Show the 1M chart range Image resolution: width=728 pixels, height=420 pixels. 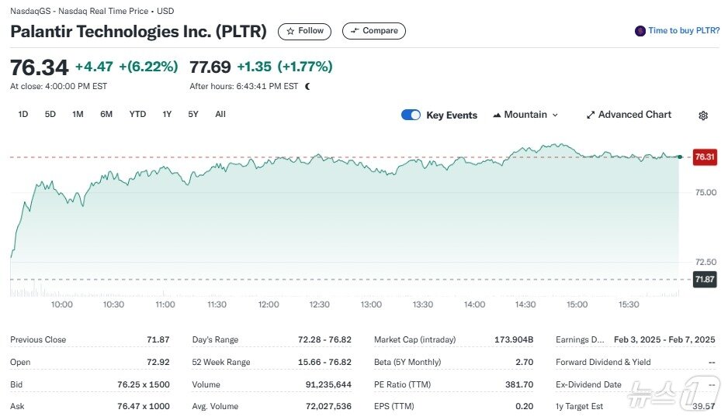(x=78, y=115)
